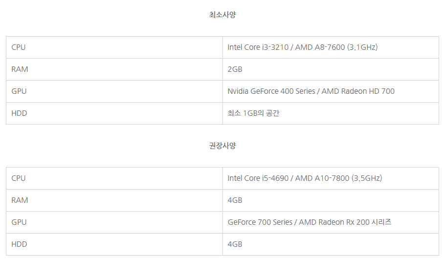Click the 2GB RAM value
This screenshot has width=443, height=259.
[x=235, y=69]
